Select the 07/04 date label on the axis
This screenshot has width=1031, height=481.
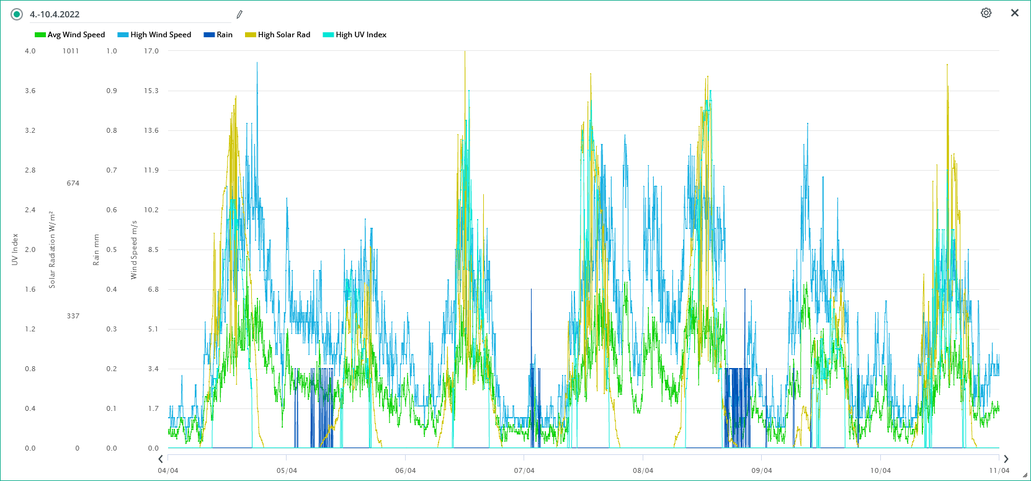tap(524, 470)
